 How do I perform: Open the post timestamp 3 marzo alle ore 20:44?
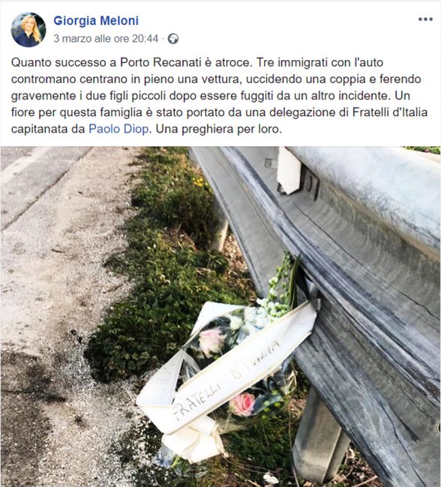click(x=106, y=38)
